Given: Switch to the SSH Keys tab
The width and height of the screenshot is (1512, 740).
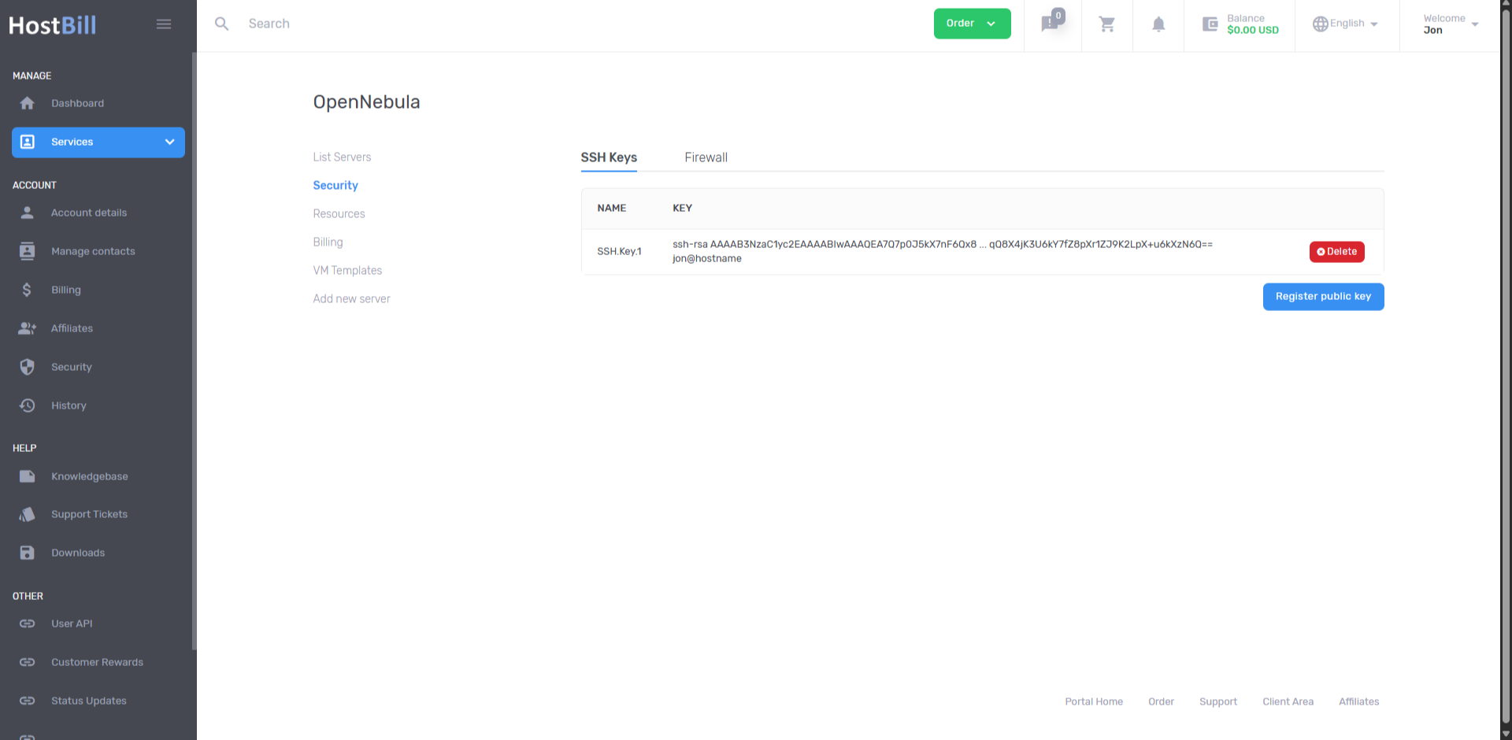Looking at the screenshot, I should [609, 157].
